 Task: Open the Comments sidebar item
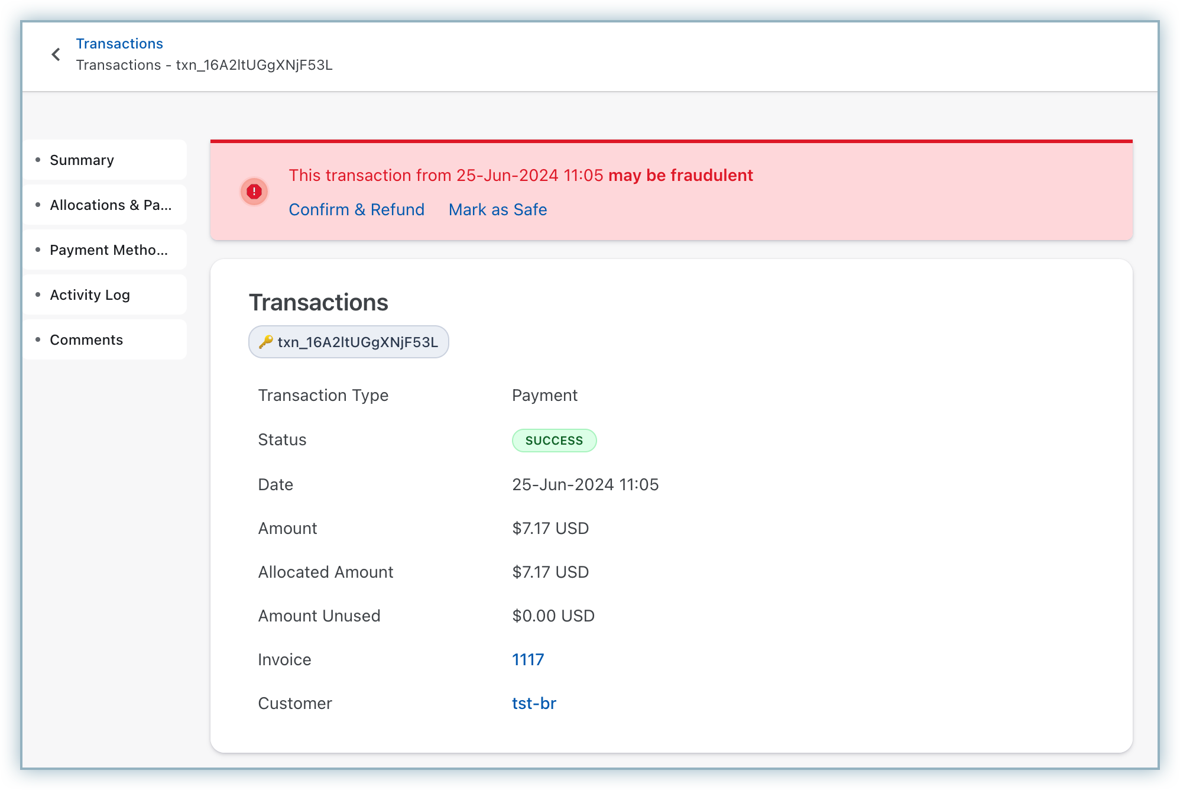[x=86, y=340]
